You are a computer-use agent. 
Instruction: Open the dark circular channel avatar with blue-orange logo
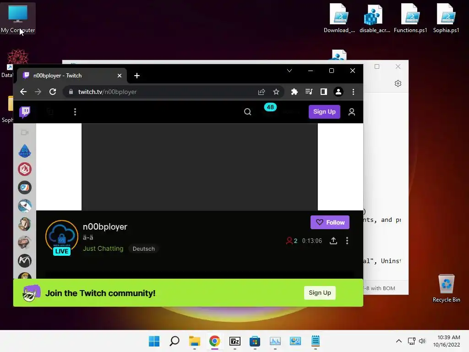coord(25,187)
